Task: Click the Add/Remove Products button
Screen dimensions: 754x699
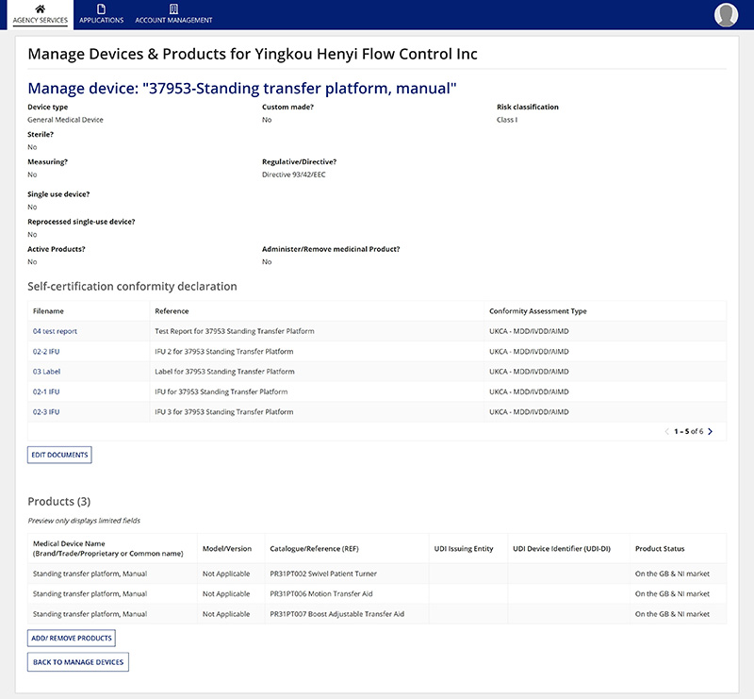Action: point(72,638)
